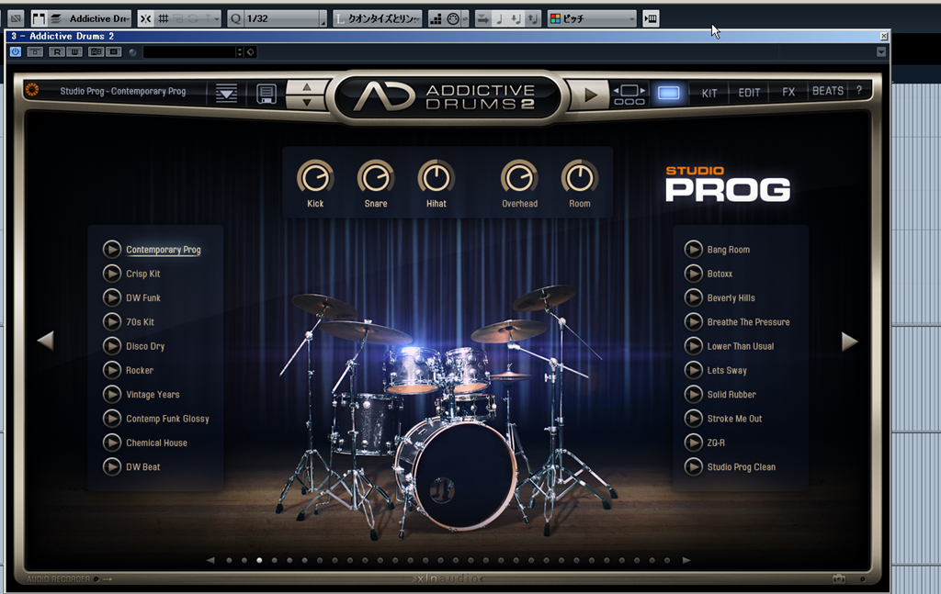Open the Addictive Drums track selector dropdown
Screen dimensions: 941x594
[x=89, y=18]
